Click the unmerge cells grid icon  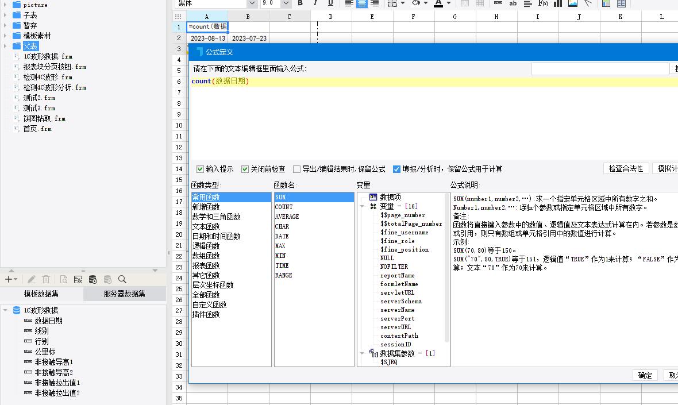[x=480, y=3]
